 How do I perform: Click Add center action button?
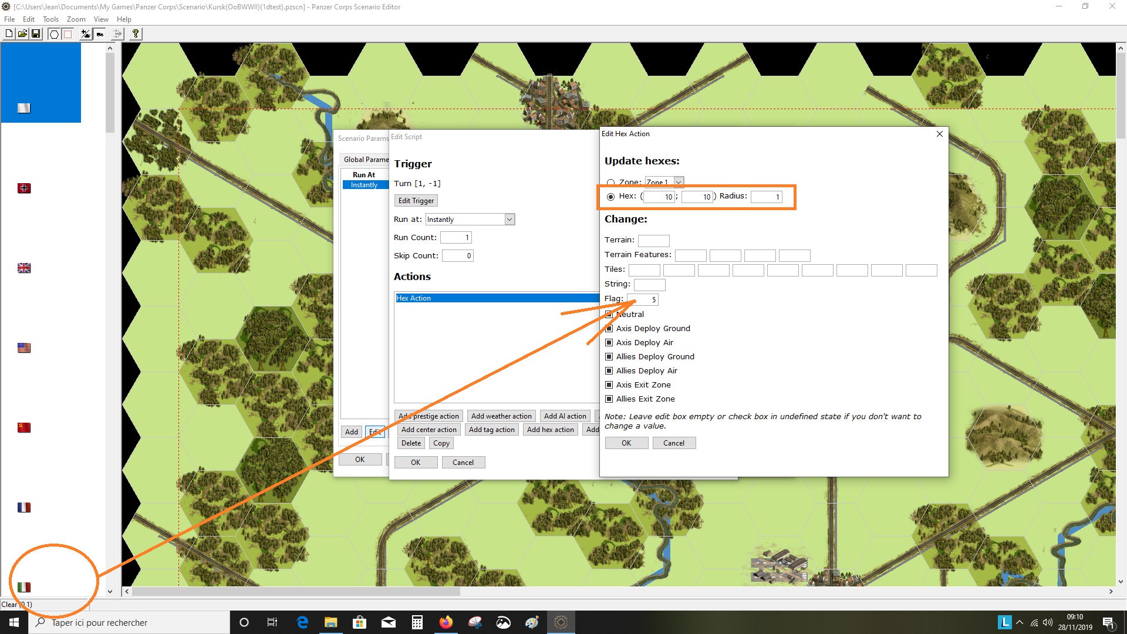[x=428, y=430]
